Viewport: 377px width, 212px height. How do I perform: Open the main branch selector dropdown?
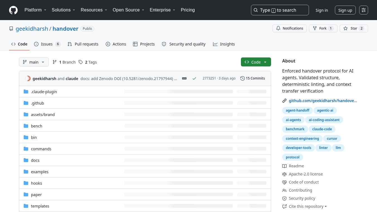[34, 62]
